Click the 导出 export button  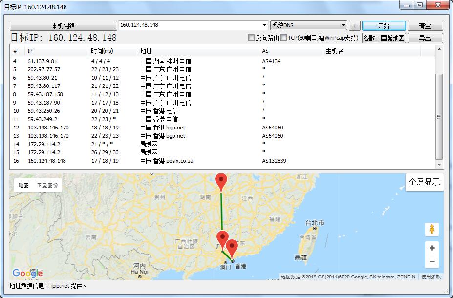[425, 38]
